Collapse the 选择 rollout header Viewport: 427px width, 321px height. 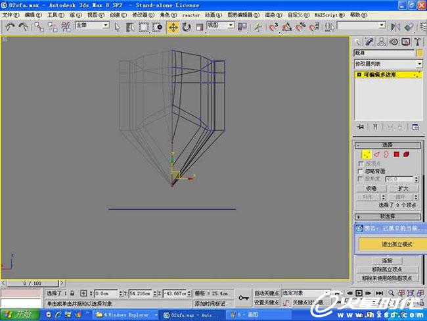click(388, 145)
